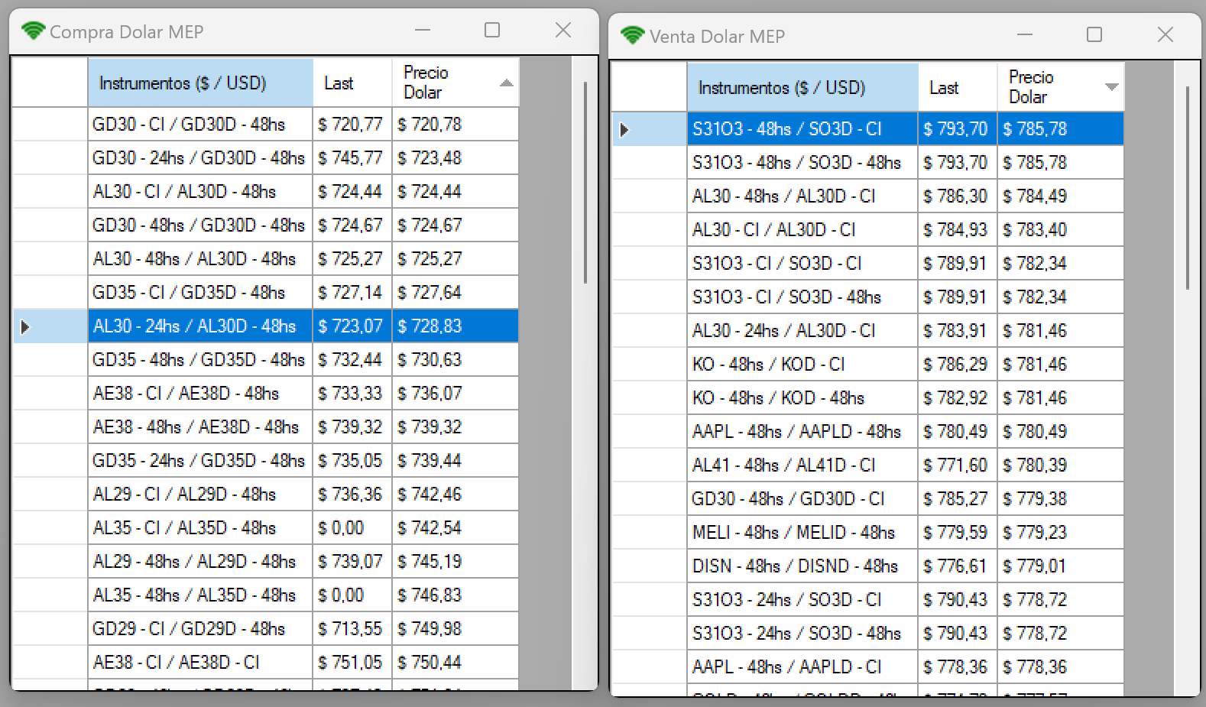Viewport: 1206px width, 707px height.
Task: Select highlighted AL30 - 24hs / AL30D - 48hs row
Action: tap(265, 326)
